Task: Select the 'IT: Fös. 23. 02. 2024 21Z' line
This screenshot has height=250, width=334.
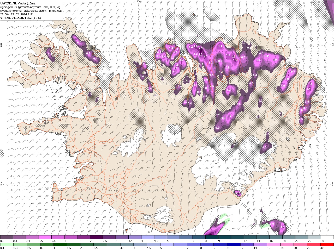Action: tap(16, 14)
